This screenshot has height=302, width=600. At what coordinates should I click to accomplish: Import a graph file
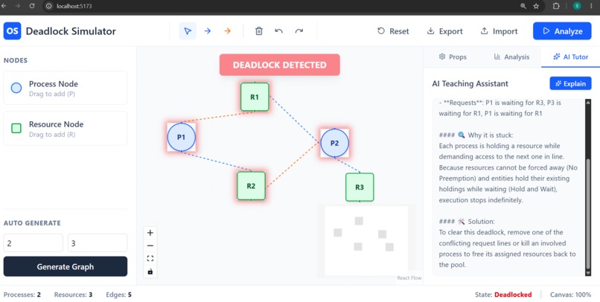point(499,31)
